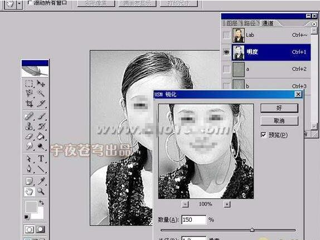This screenshot has height=240, width=320.
Task: Click the 数量 amount slider handle
Action: (252, 230)
